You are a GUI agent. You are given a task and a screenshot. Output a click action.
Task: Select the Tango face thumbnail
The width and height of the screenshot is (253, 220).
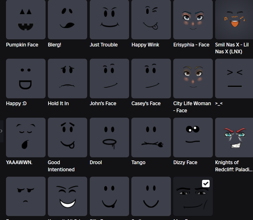[151, 137]
